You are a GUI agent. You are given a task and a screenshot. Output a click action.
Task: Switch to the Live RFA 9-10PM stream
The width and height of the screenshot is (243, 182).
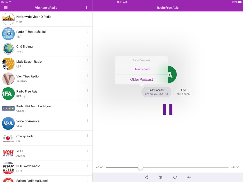183,92
